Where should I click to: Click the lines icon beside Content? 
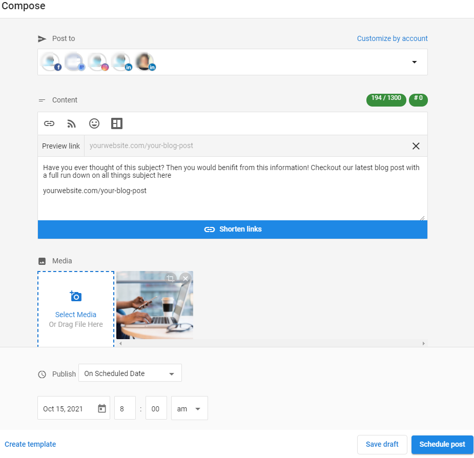tap(42, 100)
